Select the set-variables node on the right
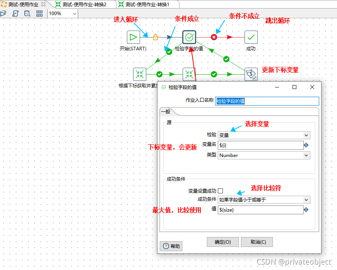 [251, 74]
